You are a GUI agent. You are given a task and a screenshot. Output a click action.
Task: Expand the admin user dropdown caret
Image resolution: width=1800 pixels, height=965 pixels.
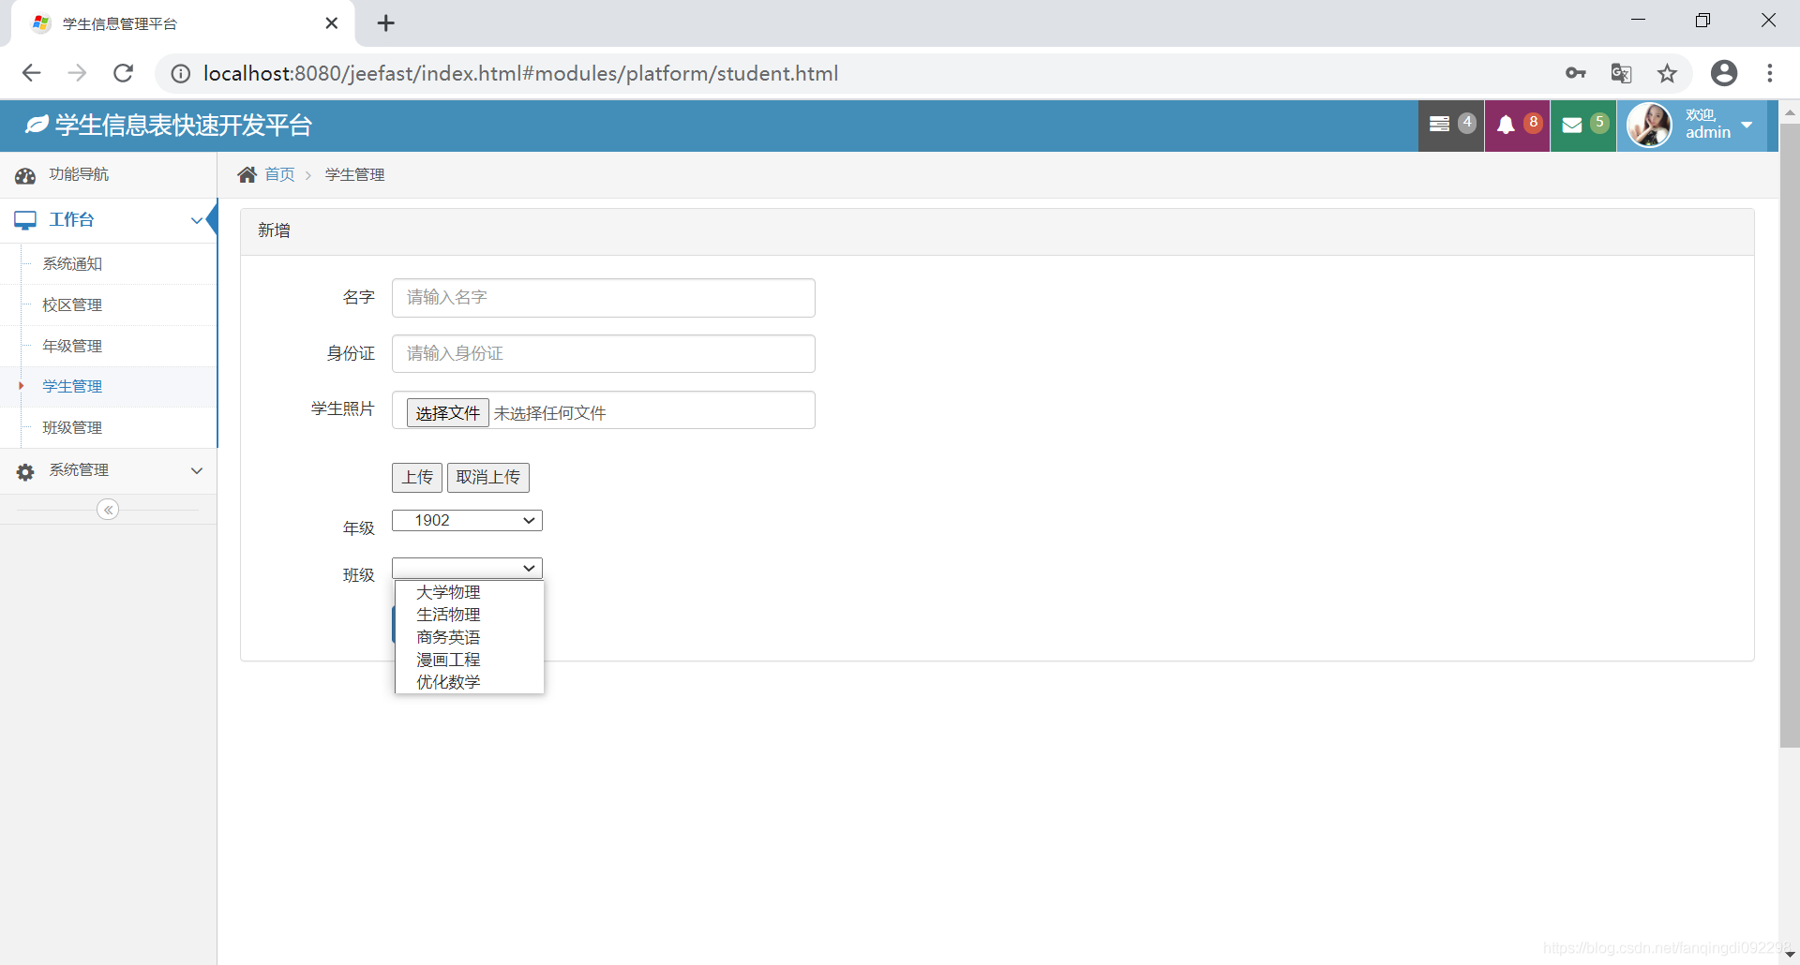1747,125
